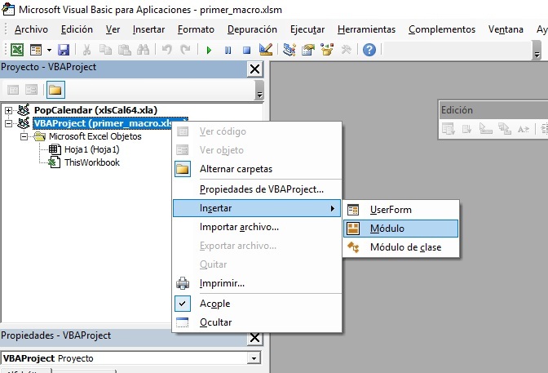The width and height of the screenshot is (548, 373).
Task: Click the Undo arrow icon
Action: [x=166, y=50]
